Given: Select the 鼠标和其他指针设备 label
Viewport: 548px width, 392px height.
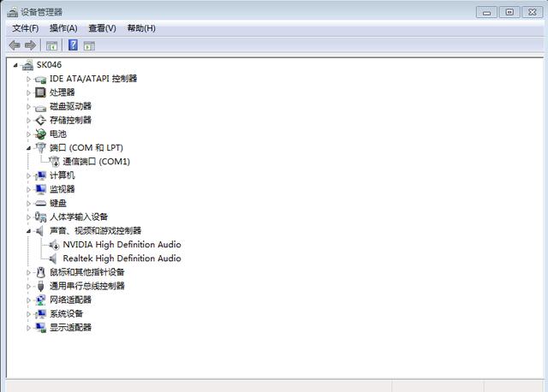Looking at the screenshot, I should (x=87, y=272).
